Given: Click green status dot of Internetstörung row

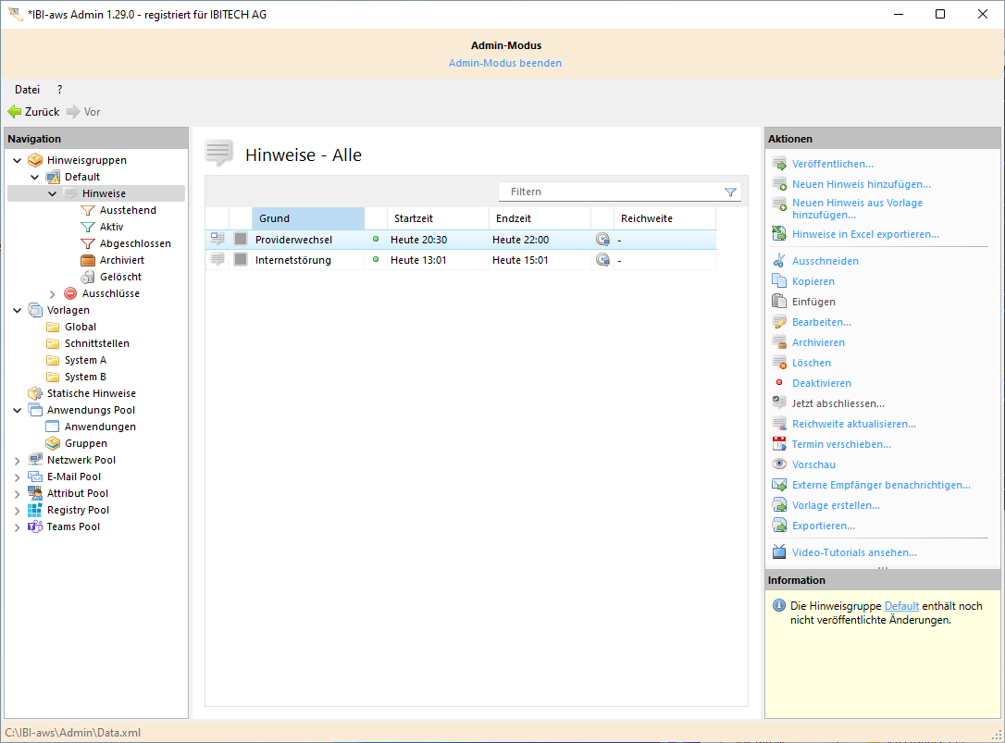Looking at the screenshot, I should click(x=376, y=260).
